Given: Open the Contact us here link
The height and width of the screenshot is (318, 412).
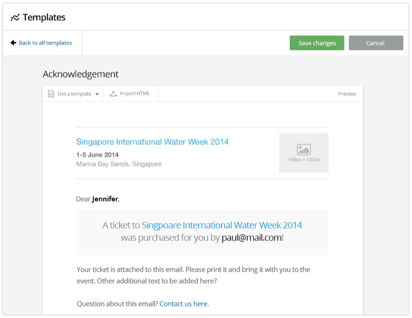Looking at the screenshot, I should [x=183, y=304].
